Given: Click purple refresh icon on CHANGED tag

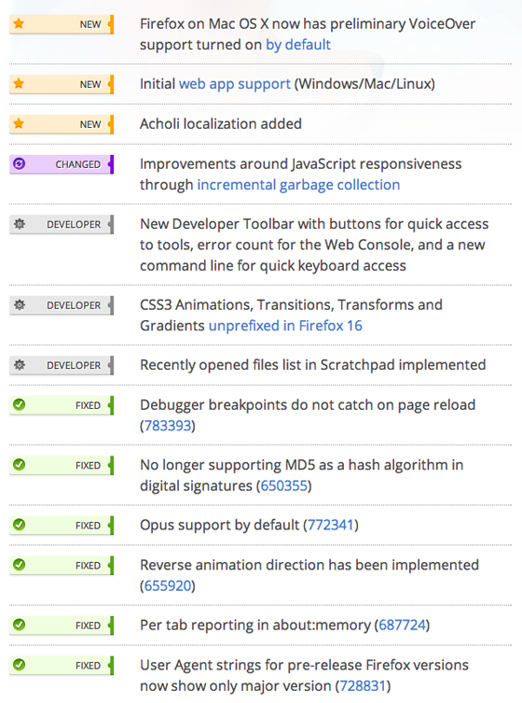Looking at the screenshot, I should point(19,163).
